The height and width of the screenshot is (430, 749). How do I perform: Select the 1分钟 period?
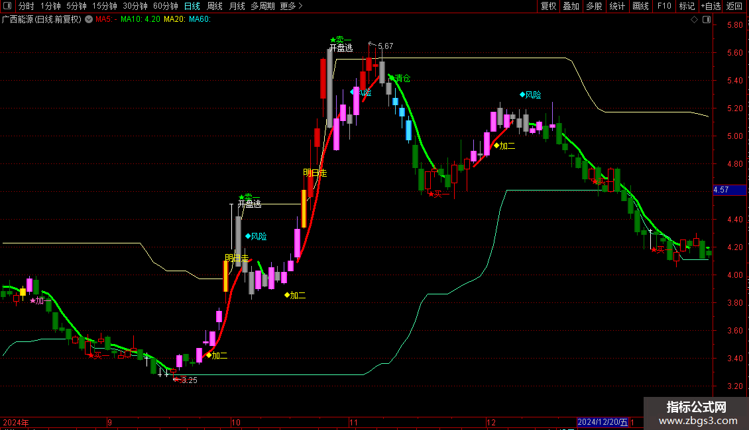[50, 6]
